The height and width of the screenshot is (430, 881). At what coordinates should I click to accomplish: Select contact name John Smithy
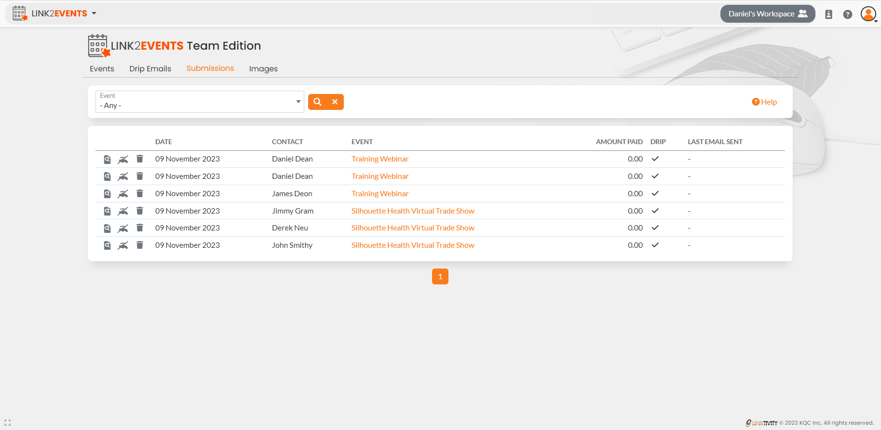[x=292, y=245]
